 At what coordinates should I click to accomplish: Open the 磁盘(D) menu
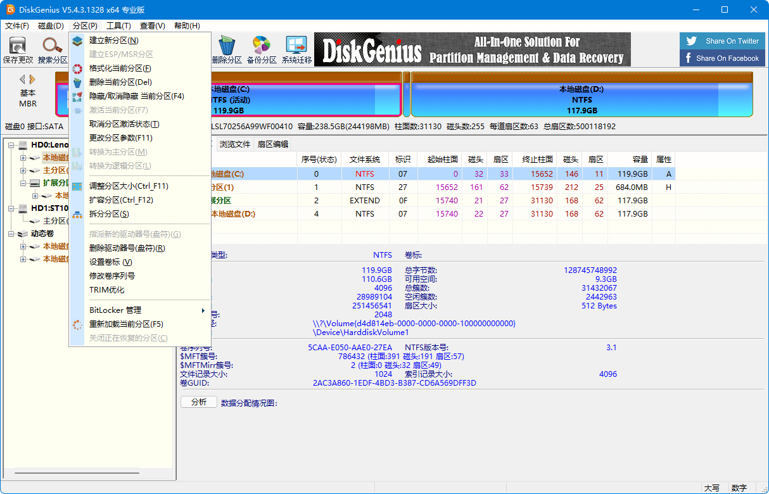51,26
